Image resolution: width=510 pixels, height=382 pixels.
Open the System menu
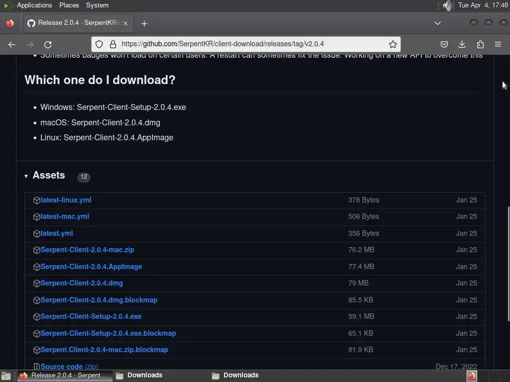pos(97,5)
